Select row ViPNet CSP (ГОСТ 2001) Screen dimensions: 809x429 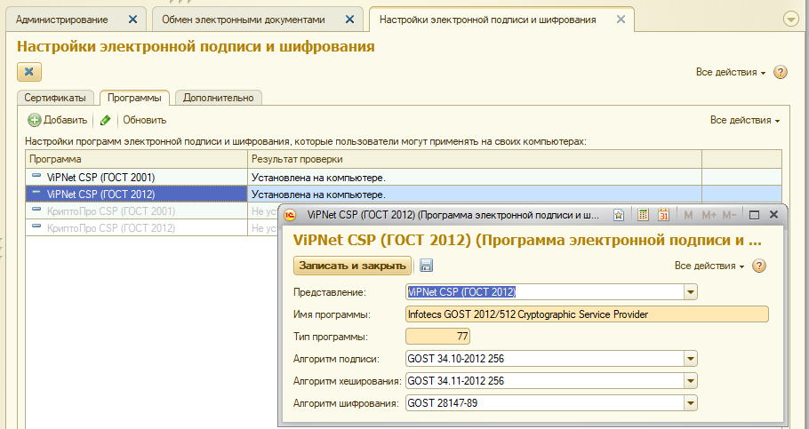point(136,178)
